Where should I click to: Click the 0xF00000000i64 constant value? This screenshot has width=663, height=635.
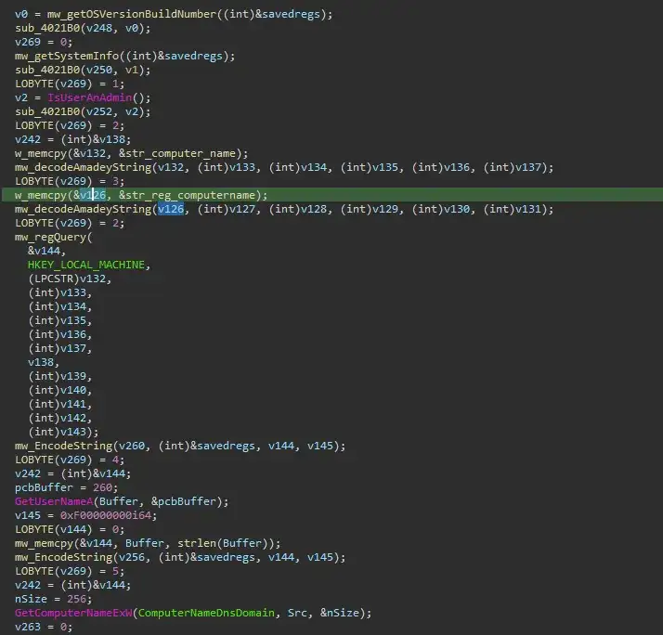coord(107,515)
